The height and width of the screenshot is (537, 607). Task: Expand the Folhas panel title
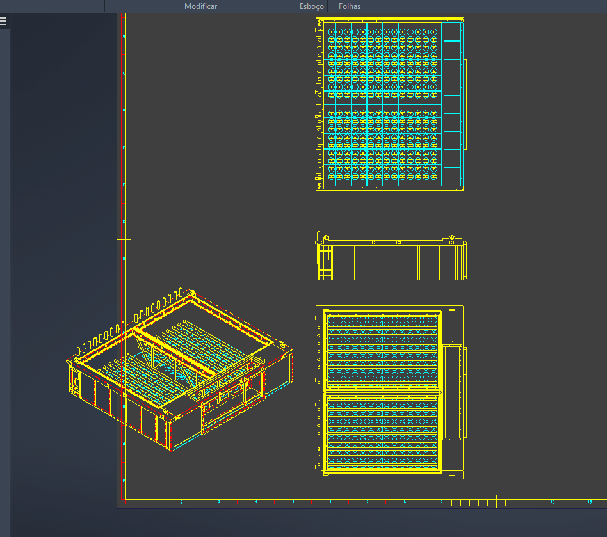click(350, 6)
